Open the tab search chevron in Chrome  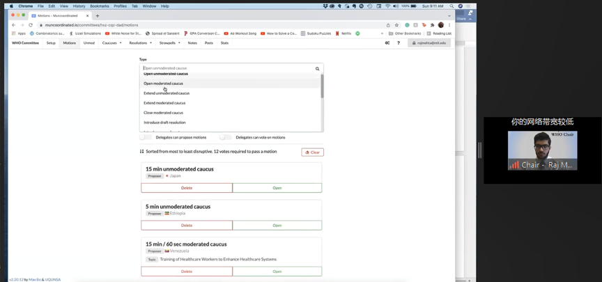pos(449,16)
